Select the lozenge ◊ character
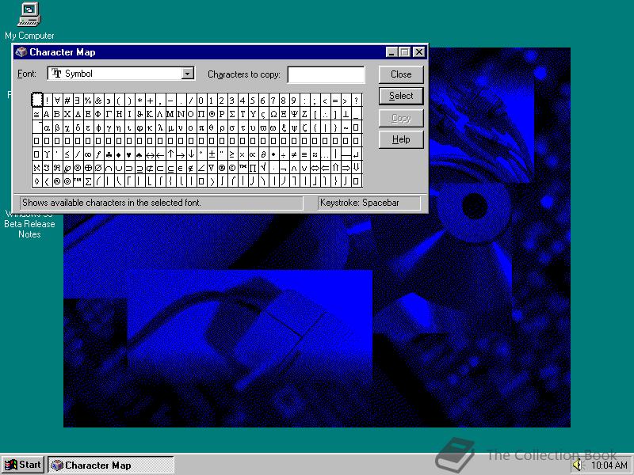634x475 pixels. 36,180
